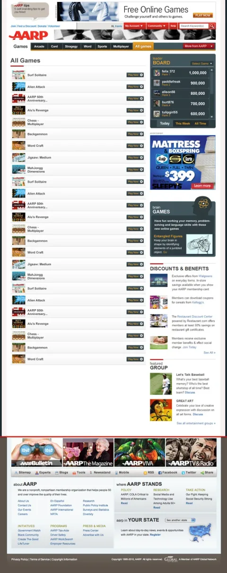
Task: Click in the Search Keyword field
Action: click(194, 26)
